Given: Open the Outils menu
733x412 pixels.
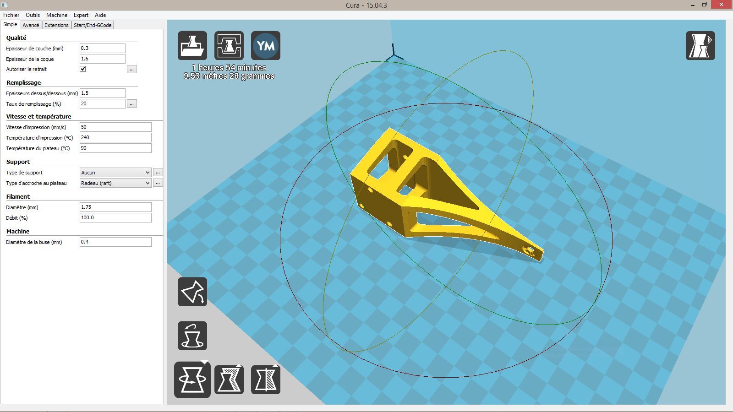Looking at the screenshot, I should click(x=33, y=15).
